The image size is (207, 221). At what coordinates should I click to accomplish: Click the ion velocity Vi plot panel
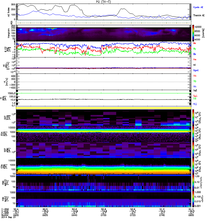point(104,82)
